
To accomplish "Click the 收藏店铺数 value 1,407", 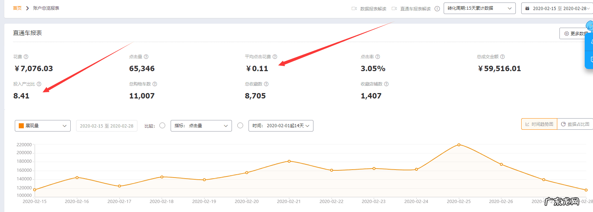I will click(x=371, y=96).
